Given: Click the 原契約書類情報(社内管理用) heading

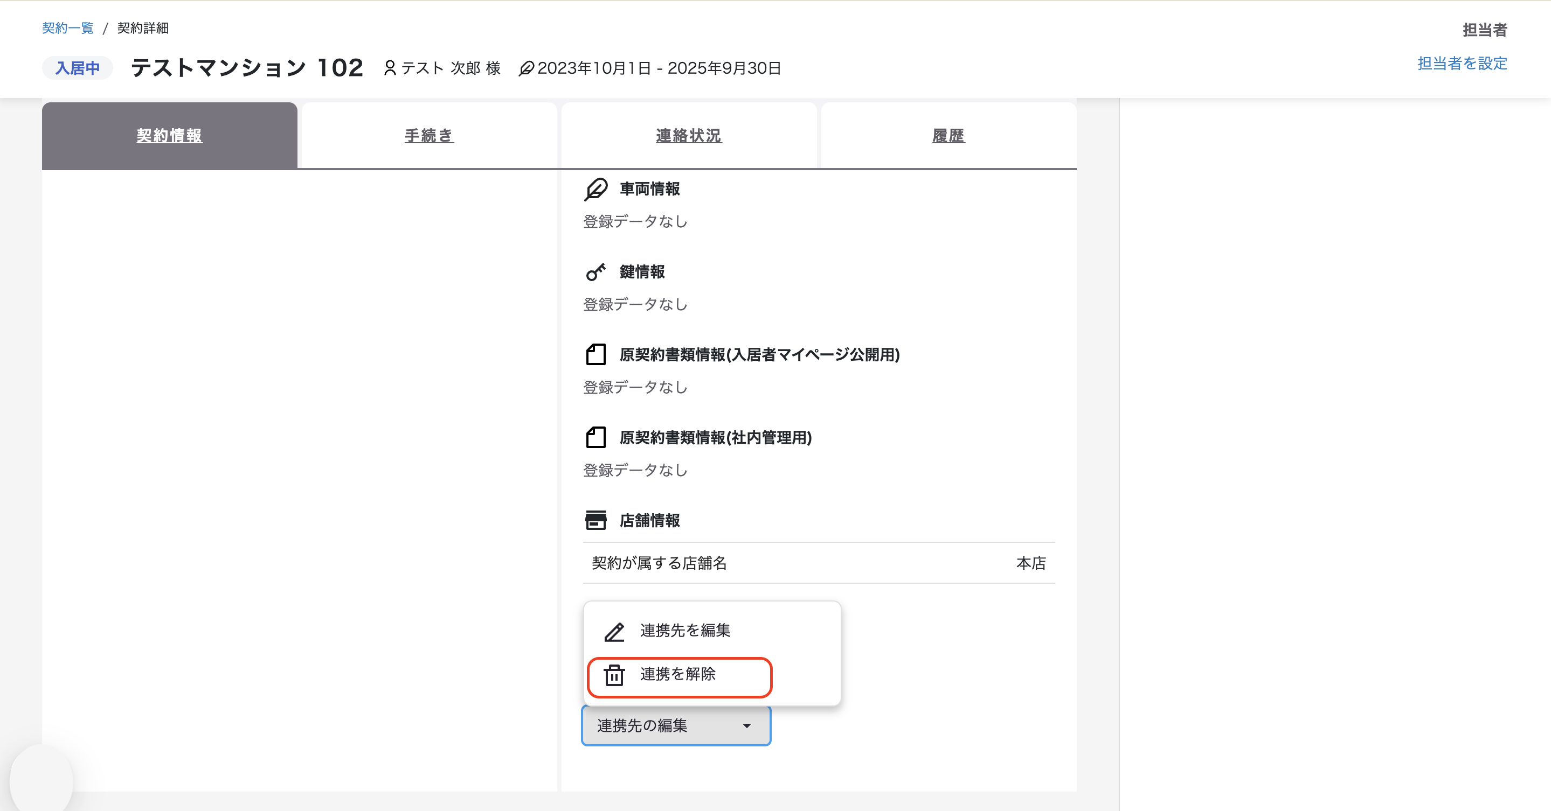Looking at the screenshot, I should tap(716, 437).
